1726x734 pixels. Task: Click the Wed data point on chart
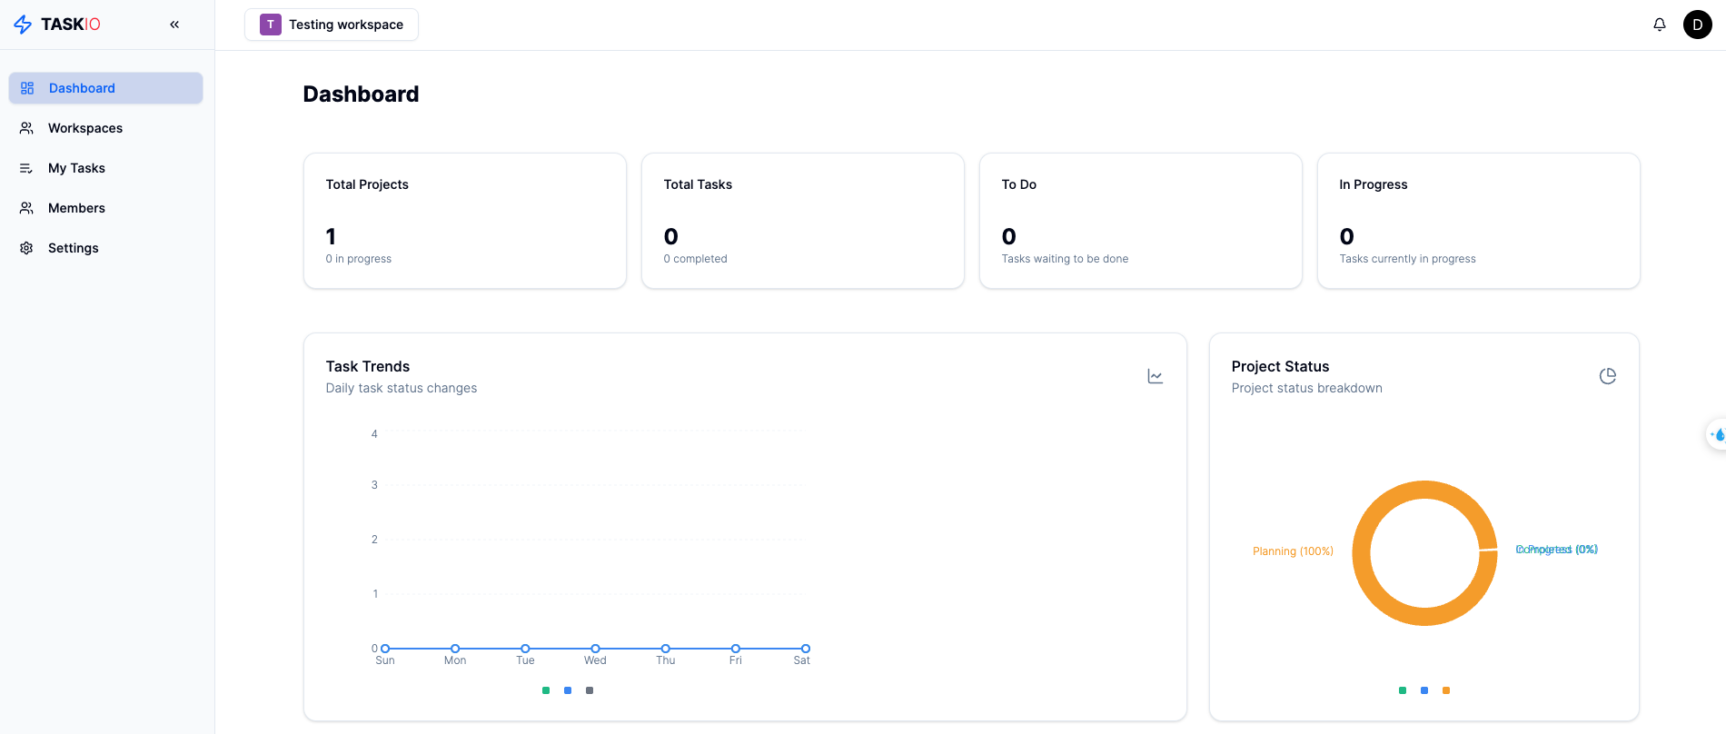tap(595, 649)
